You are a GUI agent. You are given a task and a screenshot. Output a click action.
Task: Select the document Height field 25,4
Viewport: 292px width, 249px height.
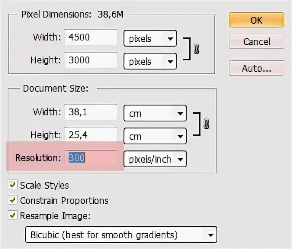(90, 135)
